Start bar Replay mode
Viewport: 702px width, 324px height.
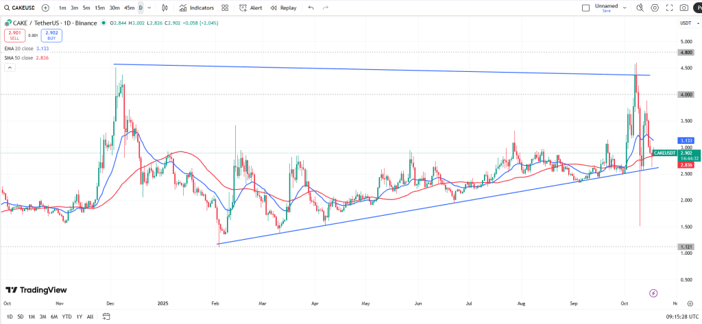tap(283, 8)
